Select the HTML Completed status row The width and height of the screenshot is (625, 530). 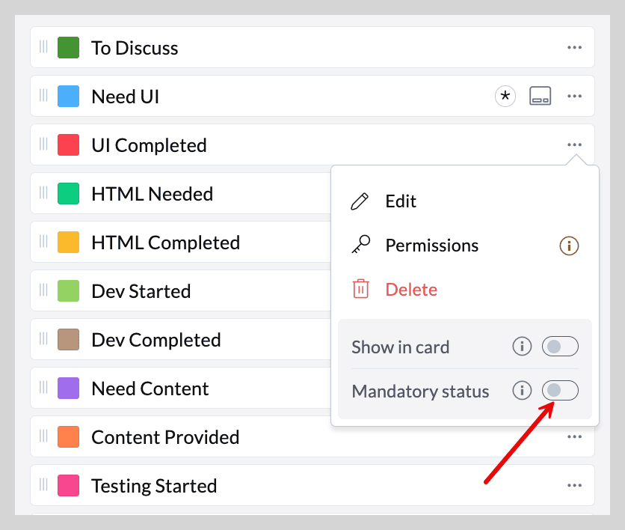[181, 242]
